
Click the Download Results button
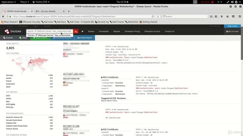tap(62, 38)
